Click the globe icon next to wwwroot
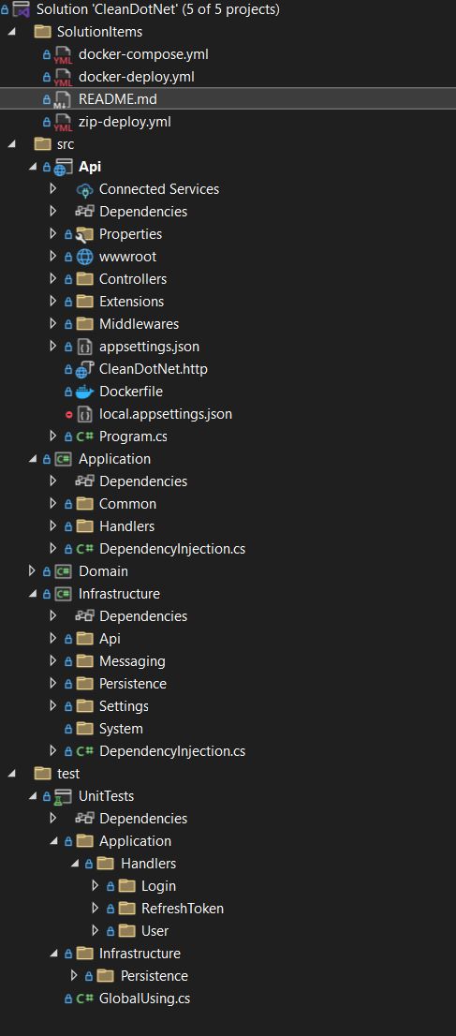 [84, 257]
